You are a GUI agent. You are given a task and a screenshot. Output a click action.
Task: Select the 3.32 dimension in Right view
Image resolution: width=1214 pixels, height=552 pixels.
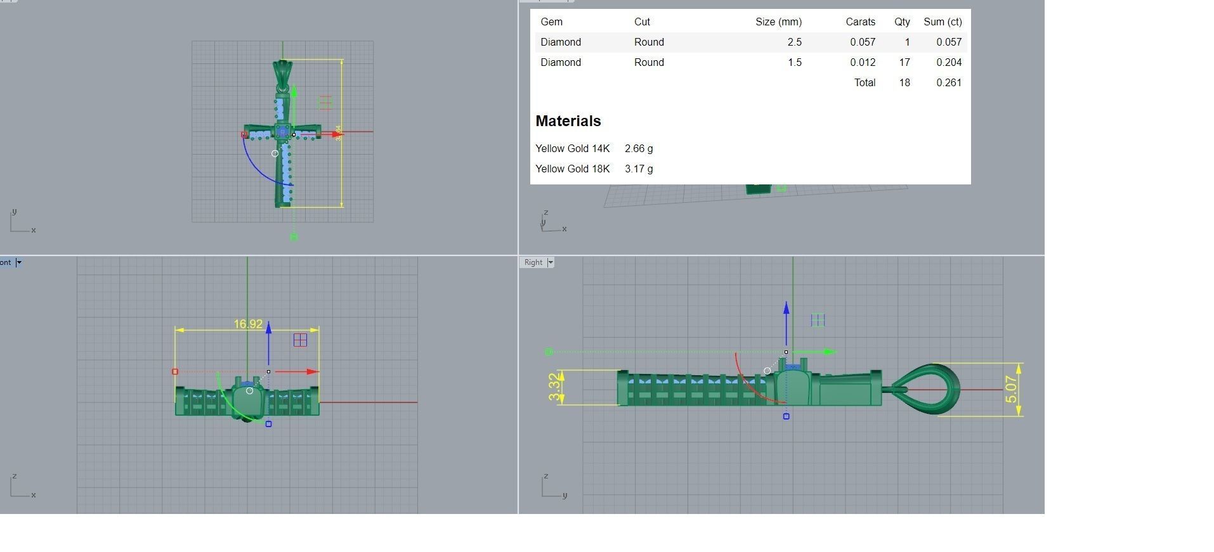point(555,387)
